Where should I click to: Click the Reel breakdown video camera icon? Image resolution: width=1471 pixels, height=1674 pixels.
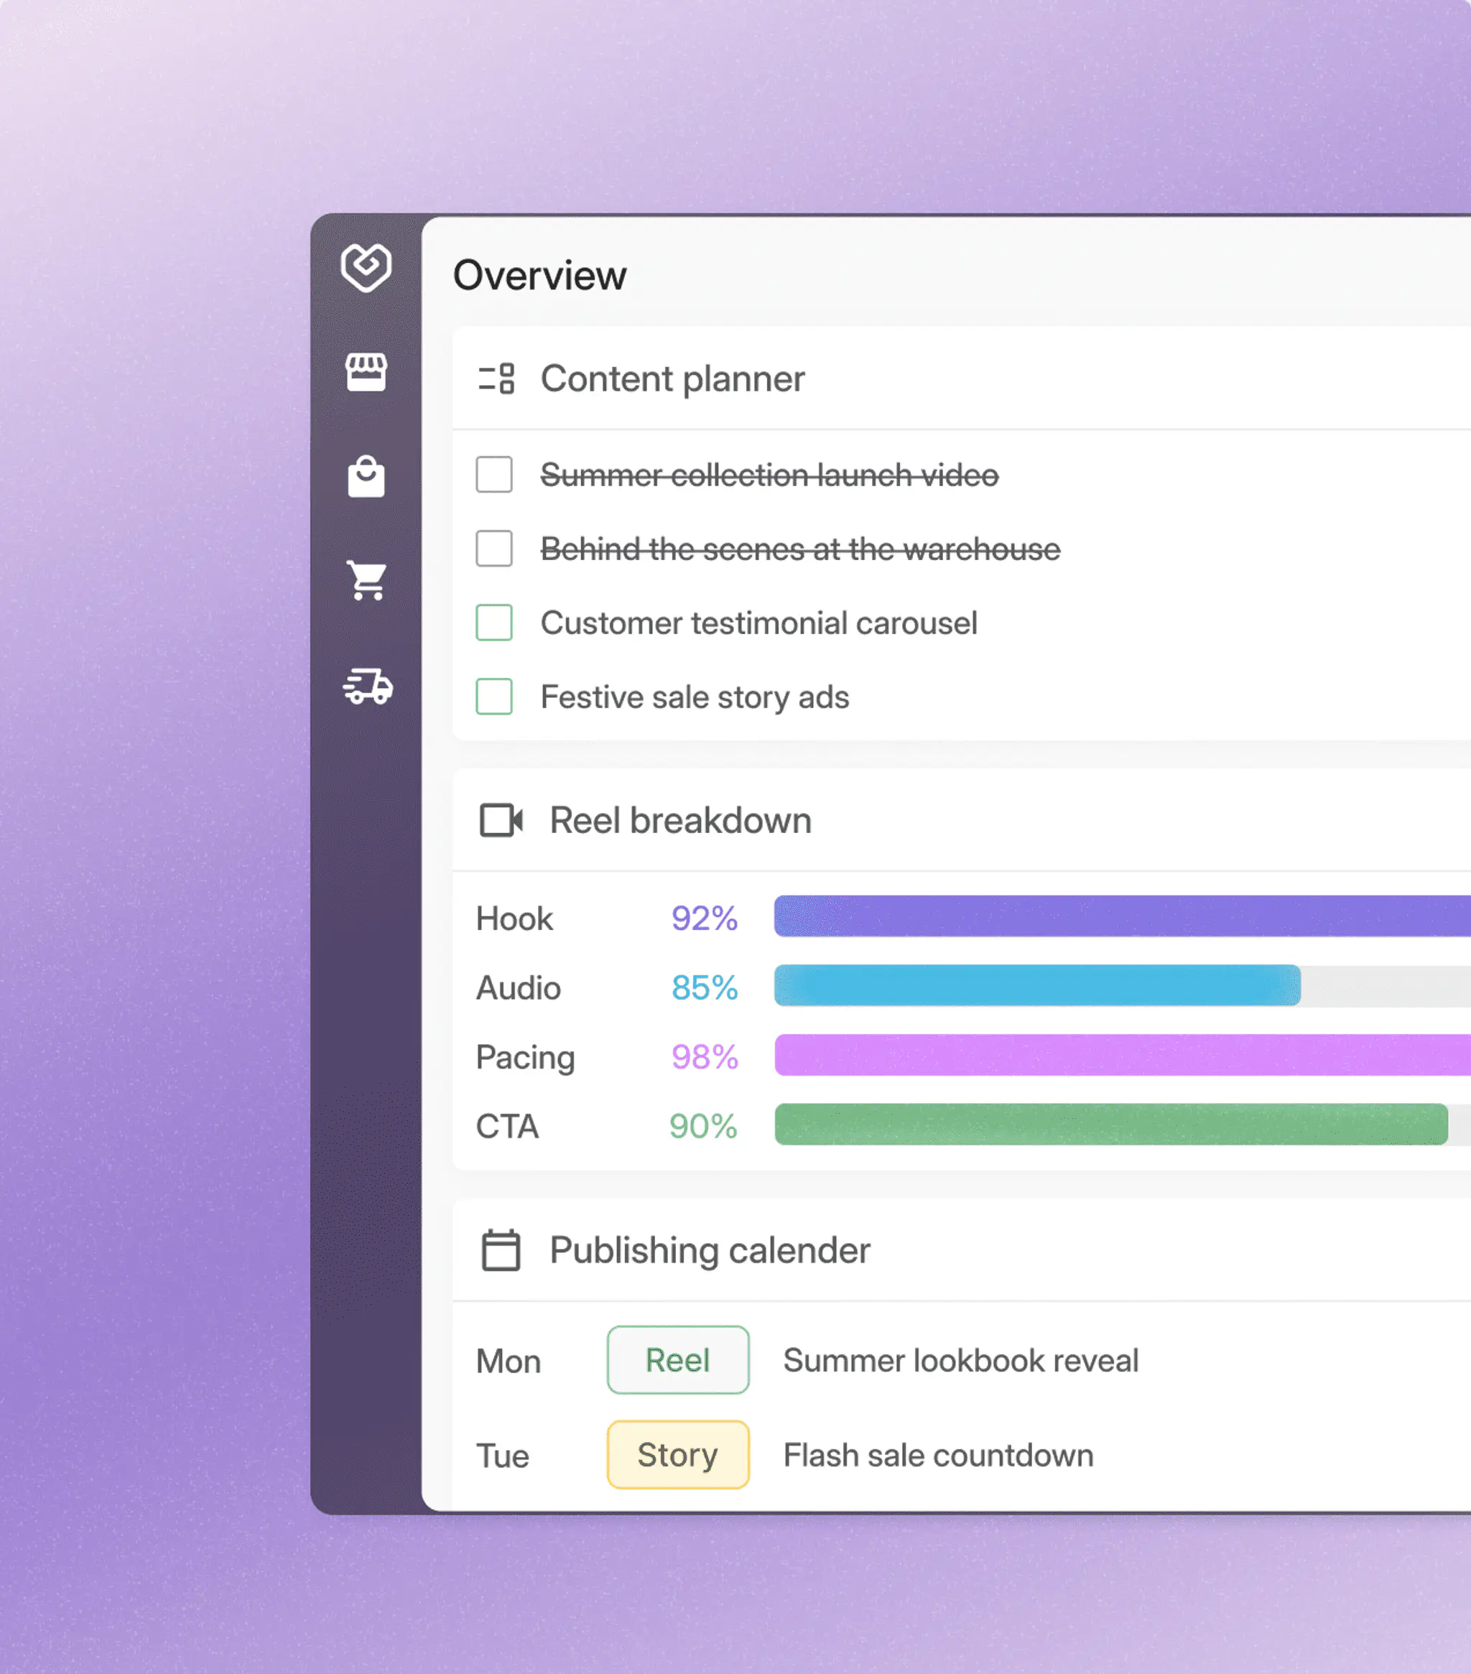point(501,820)
